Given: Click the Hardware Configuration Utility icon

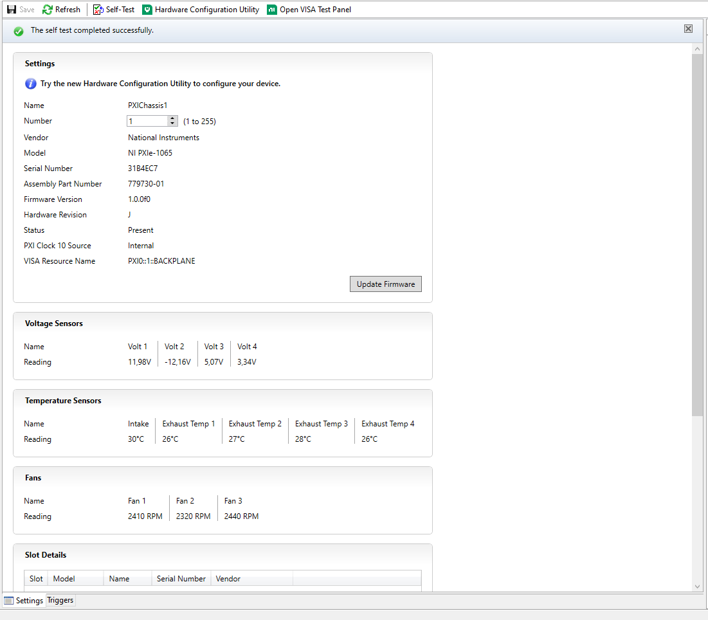Looking at the screenshot, I should [147, 10].
